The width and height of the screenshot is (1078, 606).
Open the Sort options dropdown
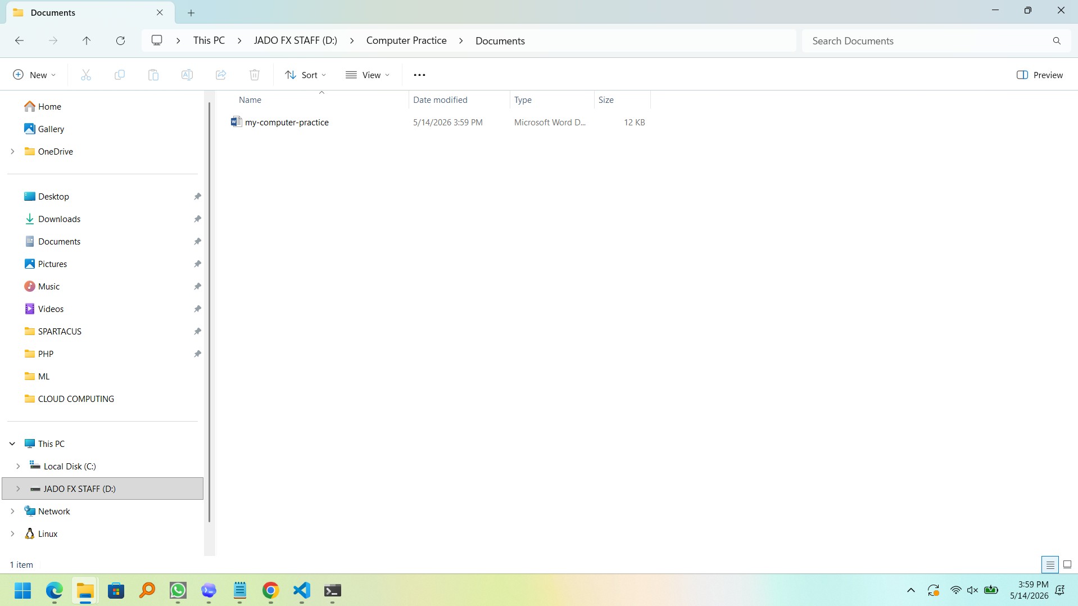coord(305,75)
